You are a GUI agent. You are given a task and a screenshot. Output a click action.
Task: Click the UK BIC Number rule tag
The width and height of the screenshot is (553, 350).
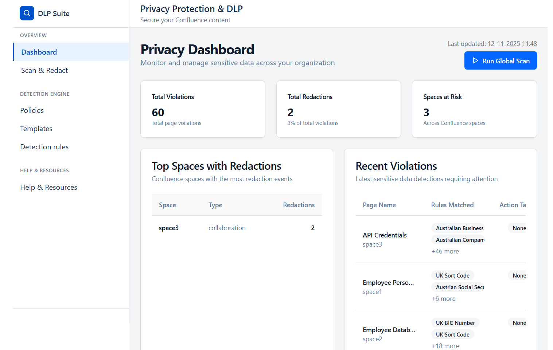coord(455,323)
